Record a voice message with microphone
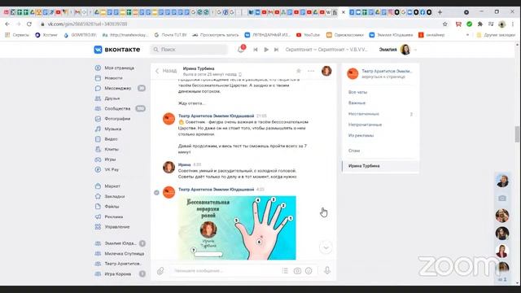This screenshot has height=293, width=521. coord(327,270)
